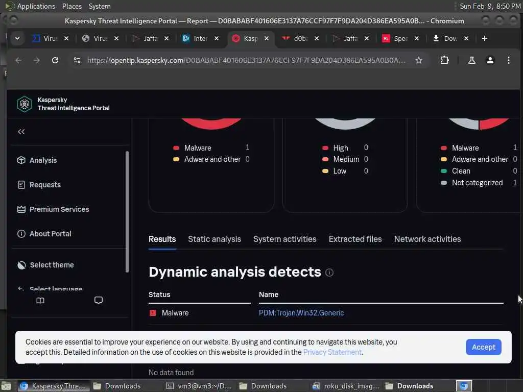This screenshot has height=392, width=523.
Task: Open the Chrome Labs flask icon
Action: [471, 60]
